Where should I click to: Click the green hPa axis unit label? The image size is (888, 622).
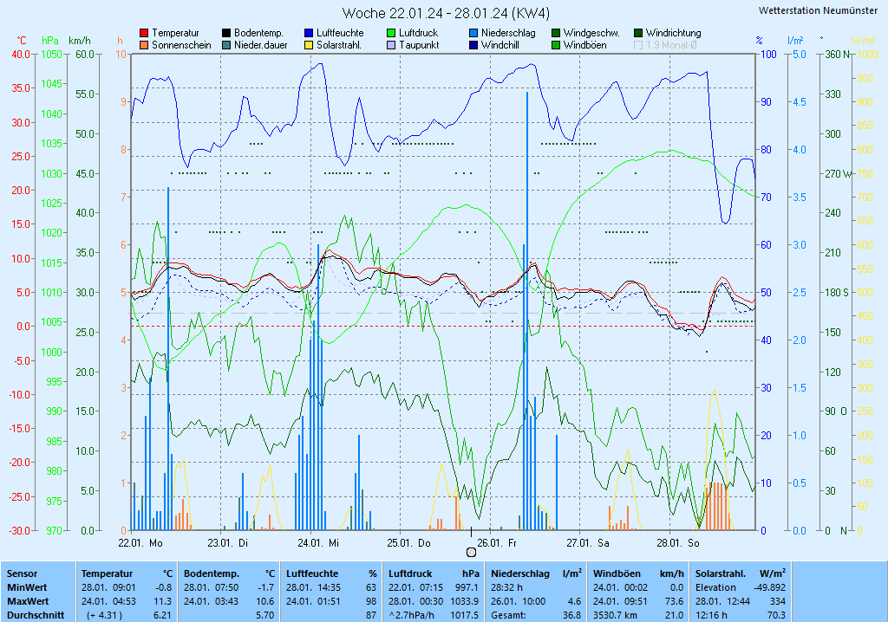pos(50,41)
